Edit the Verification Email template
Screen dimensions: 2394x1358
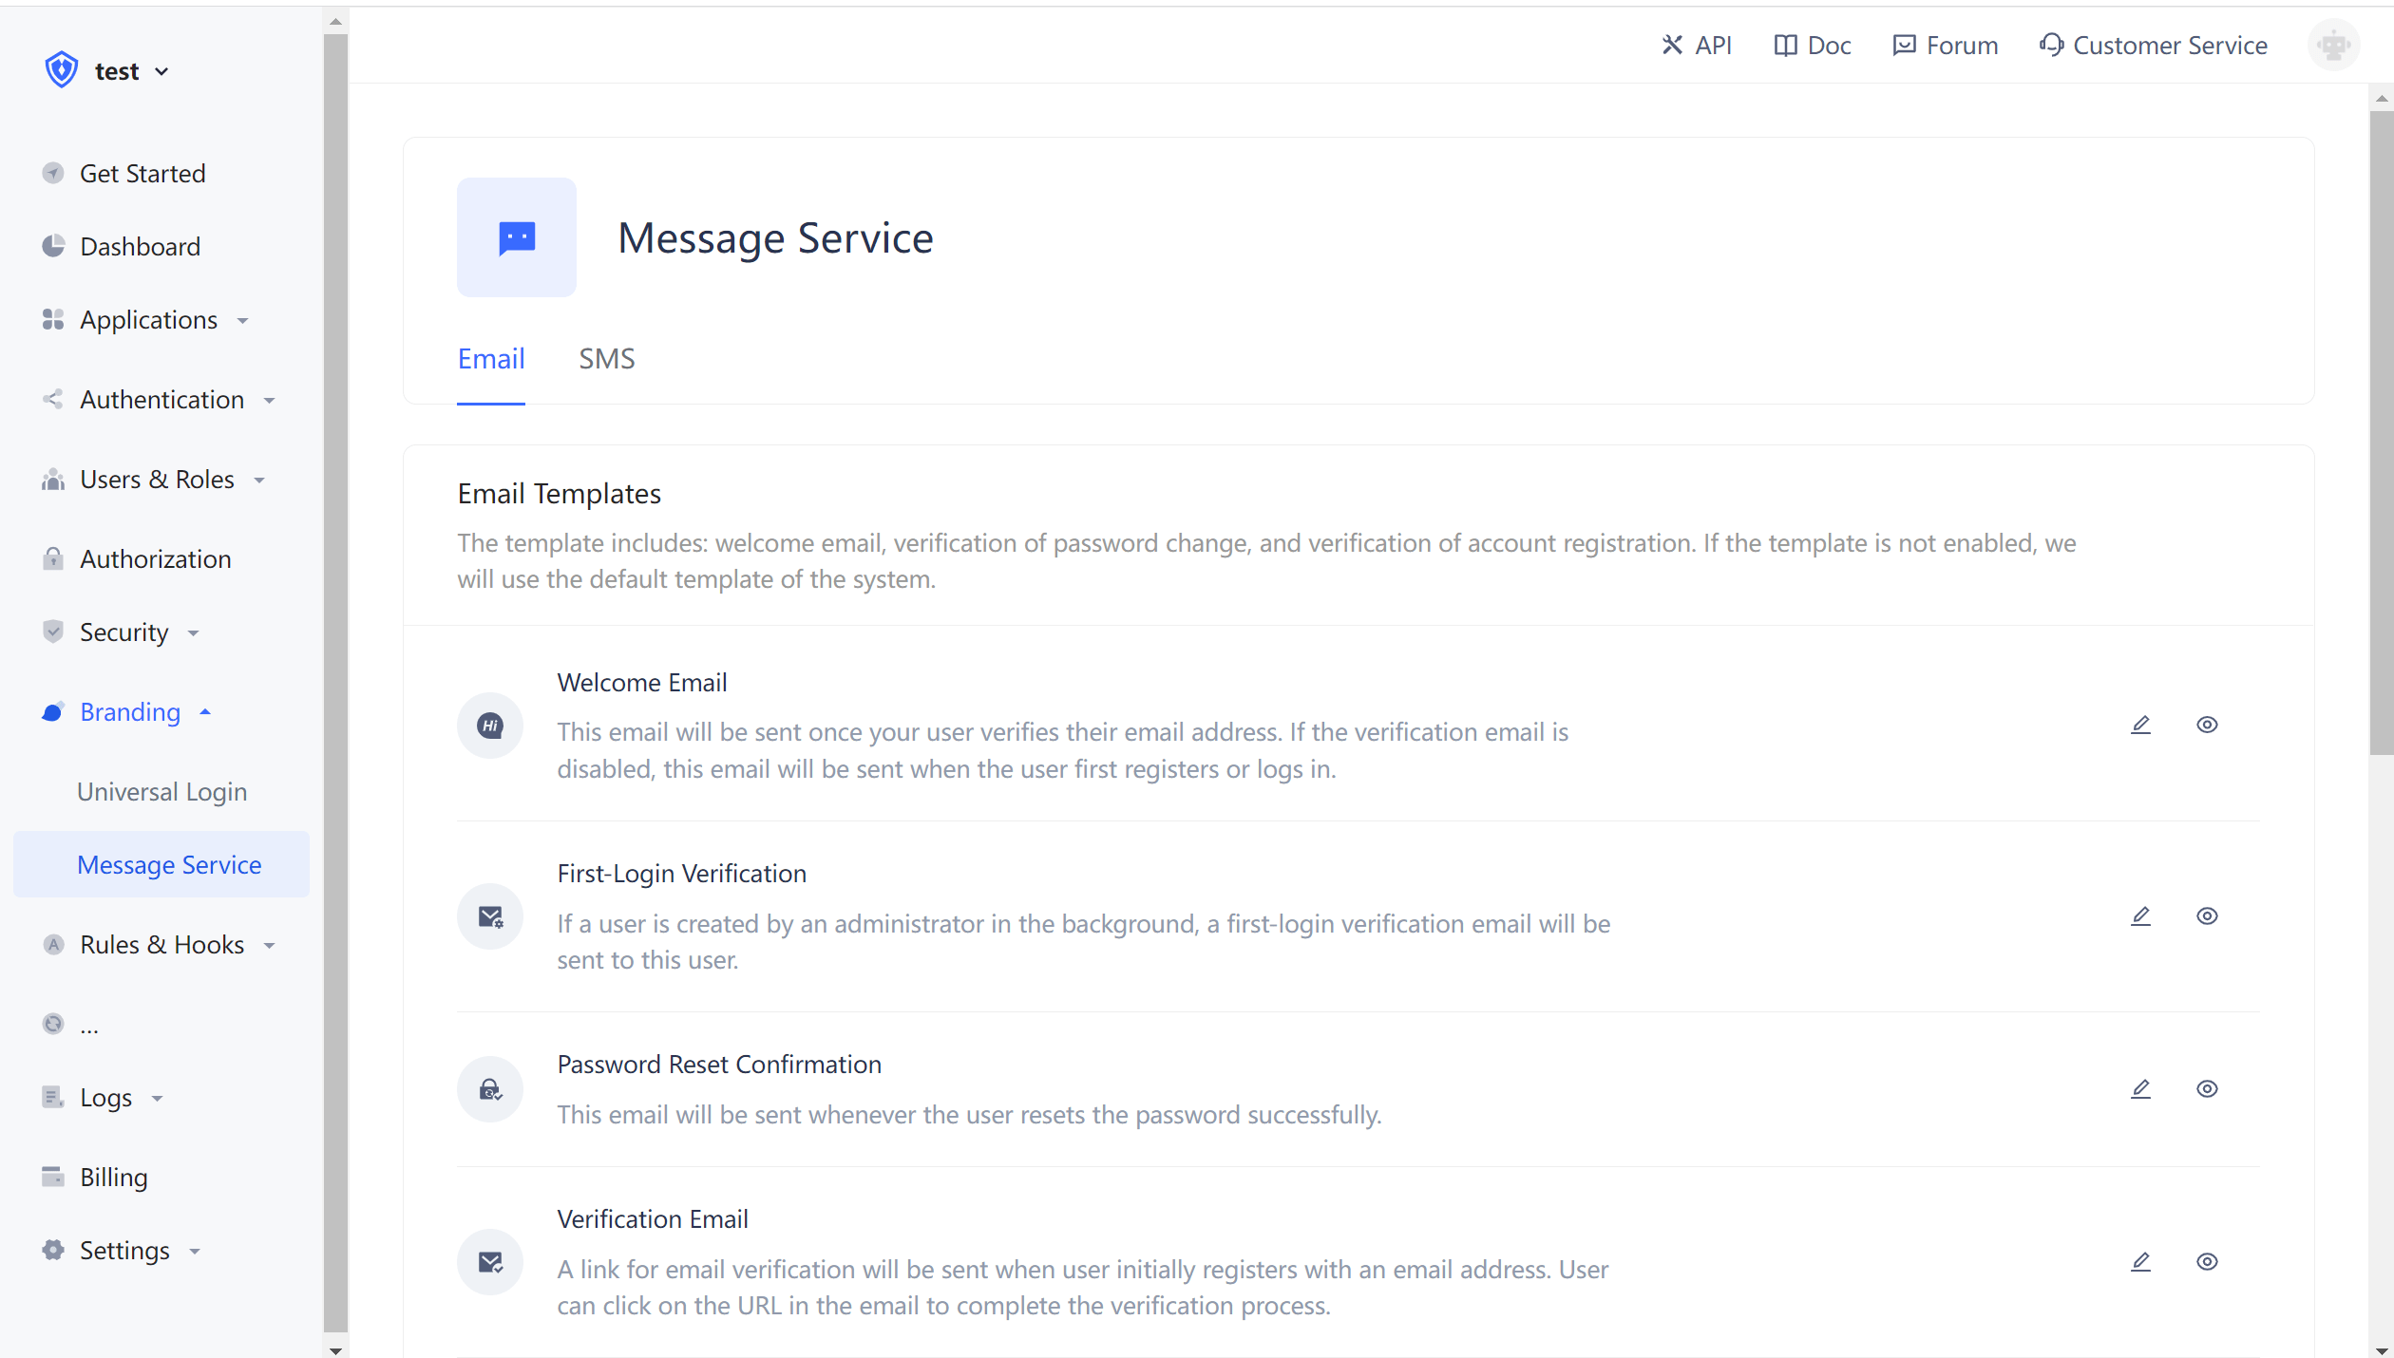pos(2140,1262)
